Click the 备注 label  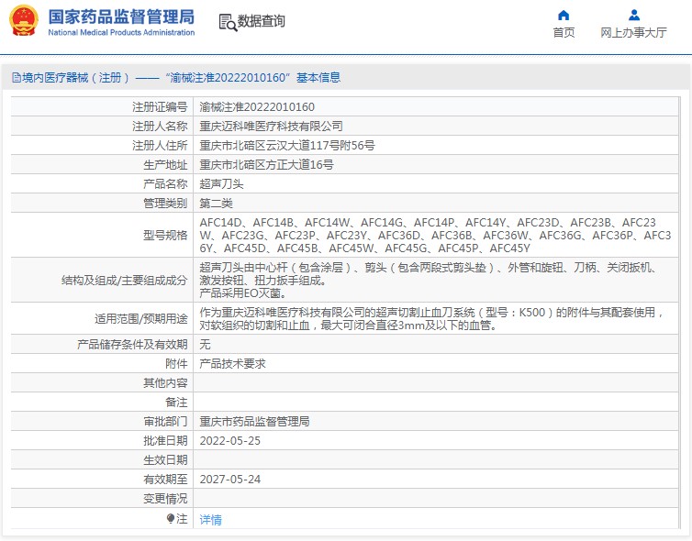point(176,403)
